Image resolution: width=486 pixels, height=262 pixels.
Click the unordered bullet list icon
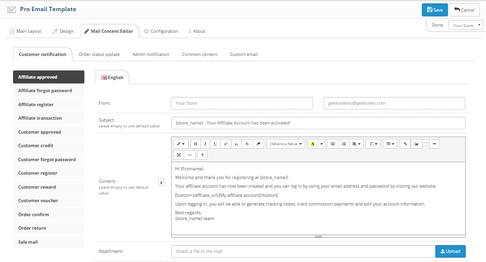coord(333,144)
